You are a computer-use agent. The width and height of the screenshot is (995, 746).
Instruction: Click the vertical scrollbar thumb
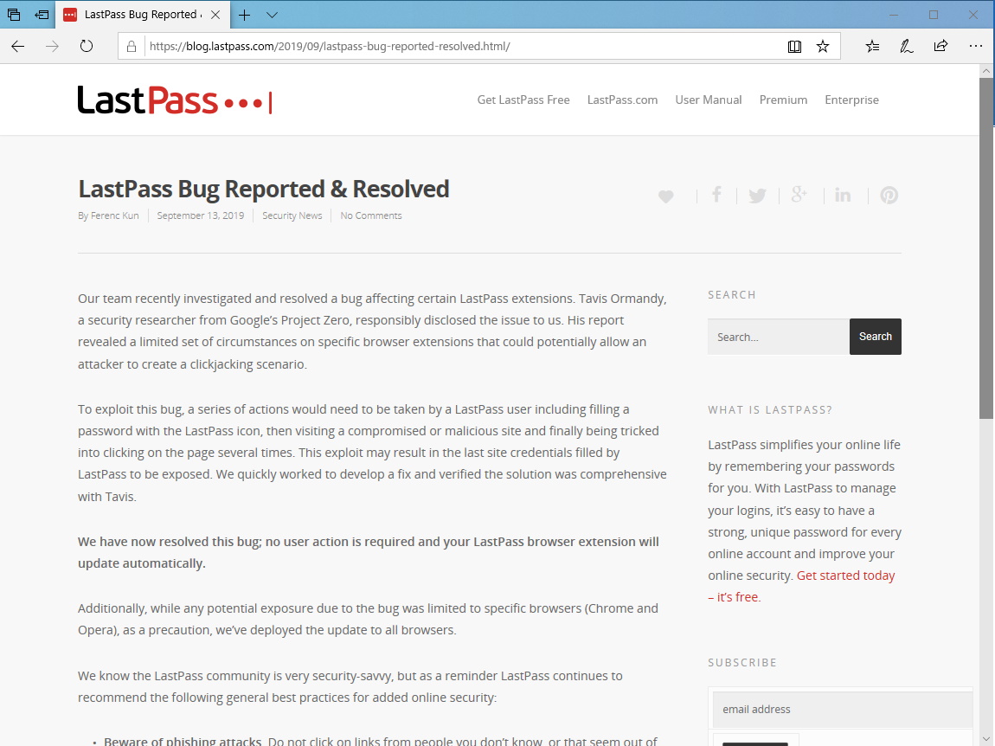tap(986, 248)
